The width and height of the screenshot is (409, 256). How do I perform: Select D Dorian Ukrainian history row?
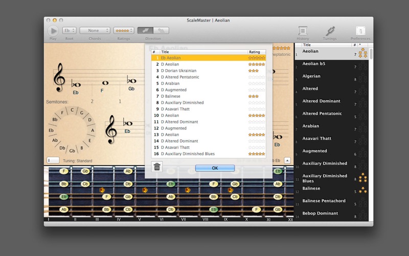tap(209, 71)
